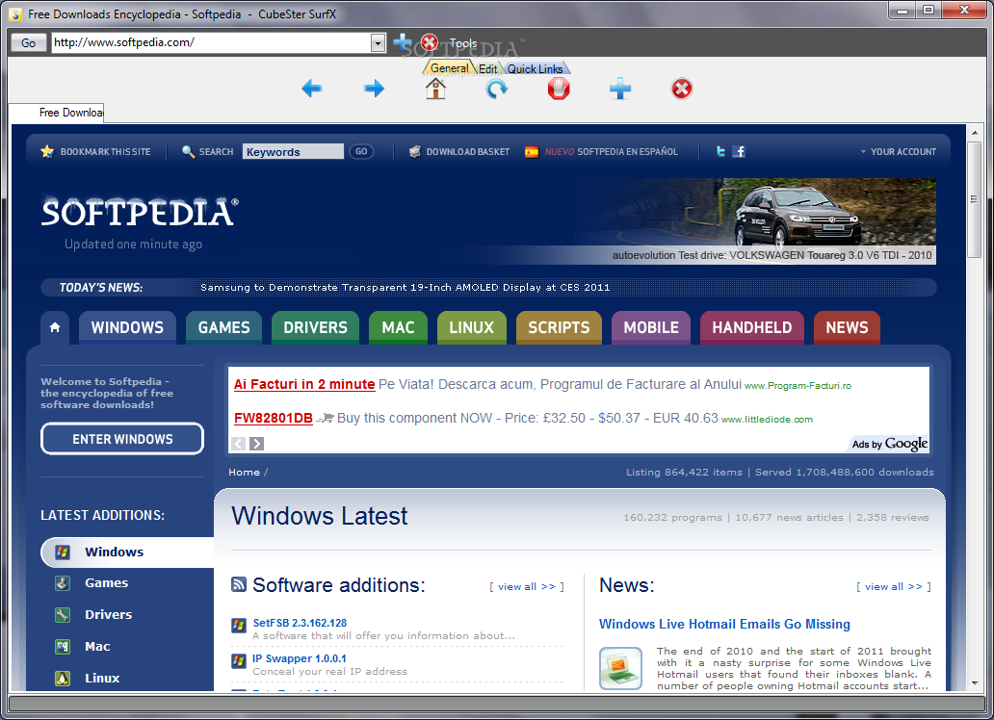Open Windows Live Hotmail Emails Go Missing article
Viewport: 994px width, 720px height.
[x=724, y=625]
